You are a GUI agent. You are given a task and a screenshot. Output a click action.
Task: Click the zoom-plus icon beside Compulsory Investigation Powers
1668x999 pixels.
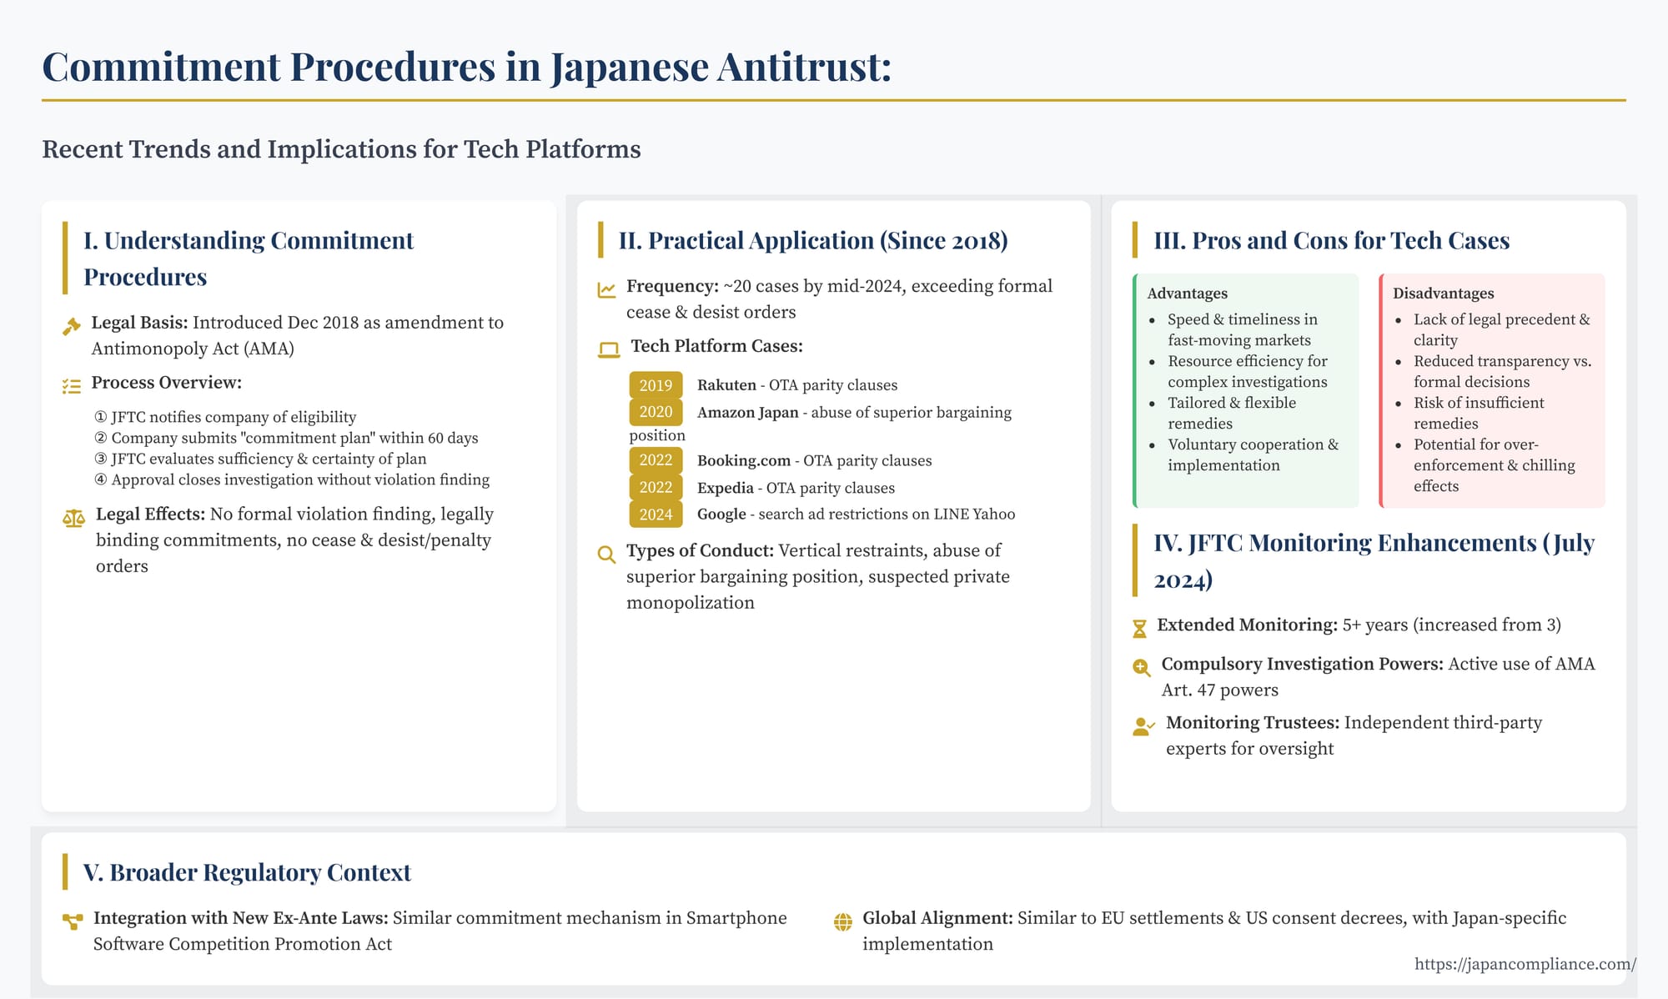[x=1142, y=667]
